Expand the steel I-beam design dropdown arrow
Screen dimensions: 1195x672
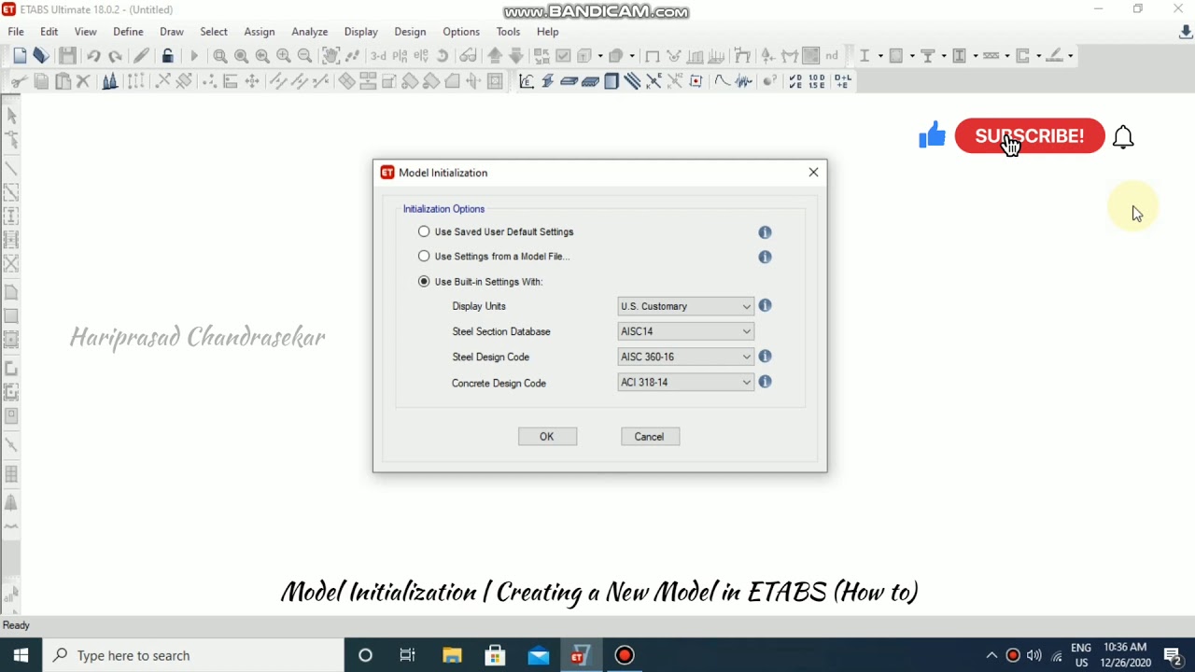880,56
